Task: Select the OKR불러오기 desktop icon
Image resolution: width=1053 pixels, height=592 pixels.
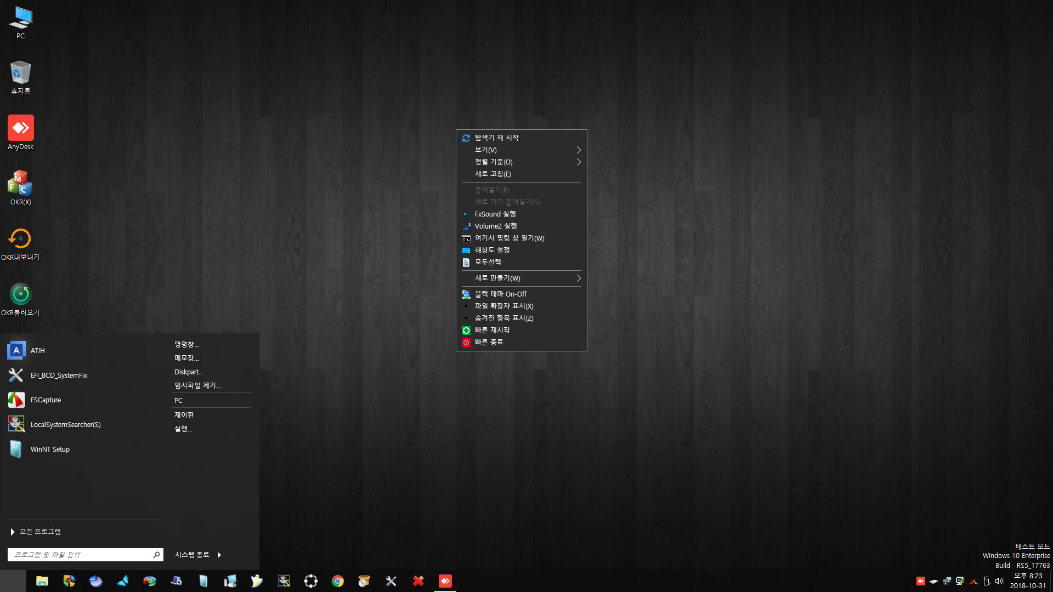Action: 20,299
